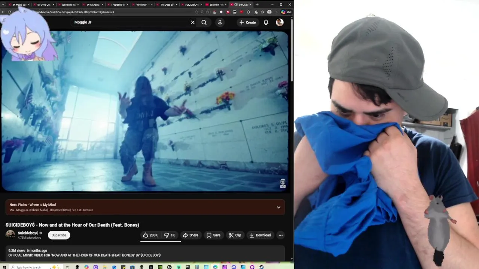Close the Magic Sp... tab
479x269 pixels.
(x=29, y=4)
